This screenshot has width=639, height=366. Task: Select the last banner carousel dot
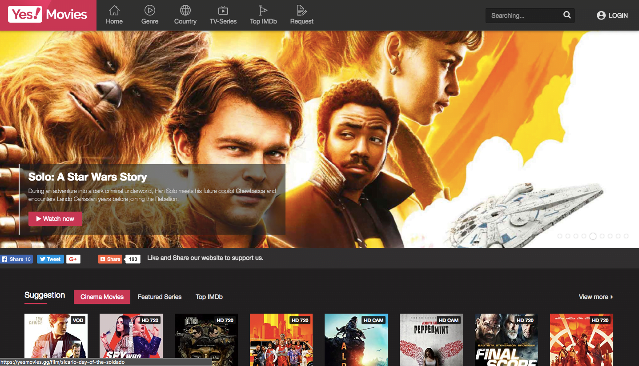tap(626, 236)
